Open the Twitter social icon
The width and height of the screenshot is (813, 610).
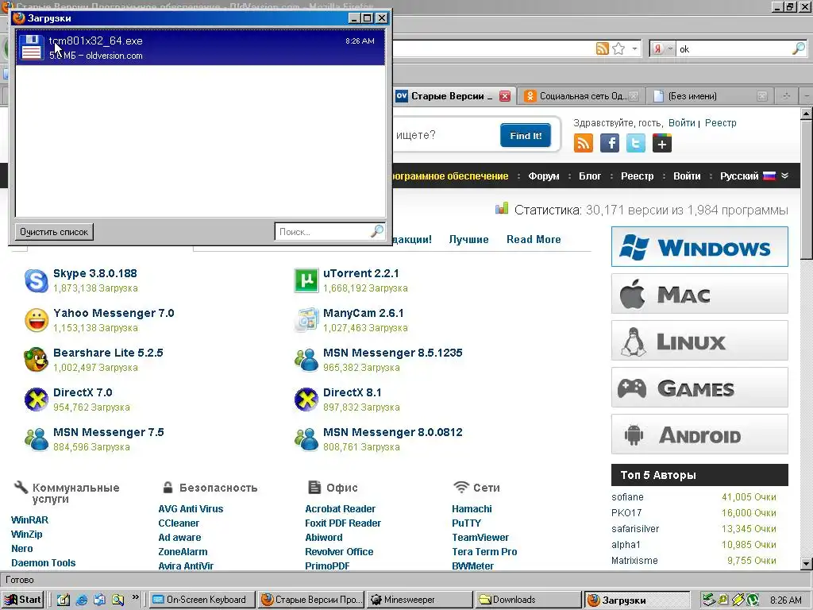pos(636,143)
